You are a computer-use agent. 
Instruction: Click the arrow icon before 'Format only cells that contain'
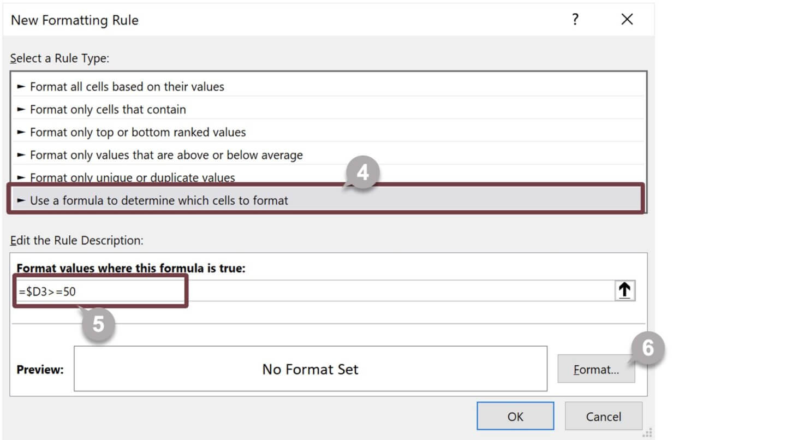(x=21, y=109)
